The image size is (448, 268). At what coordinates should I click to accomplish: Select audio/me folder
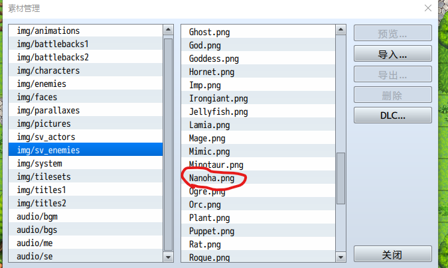point(86,243)
